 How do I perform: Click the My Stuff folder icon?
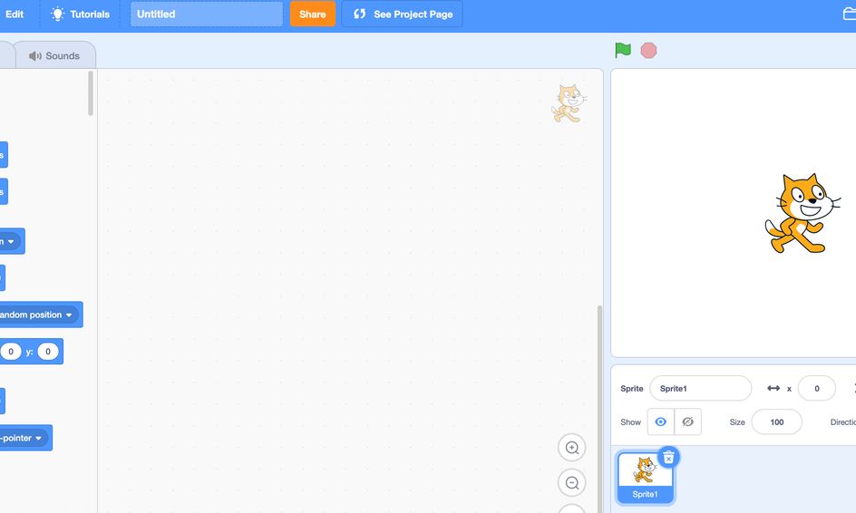point(850,15)
